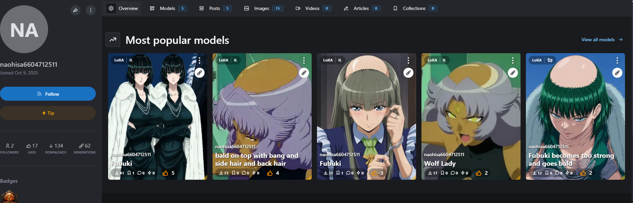
Task: Switch to the Models tab
Action: (168, 8)
